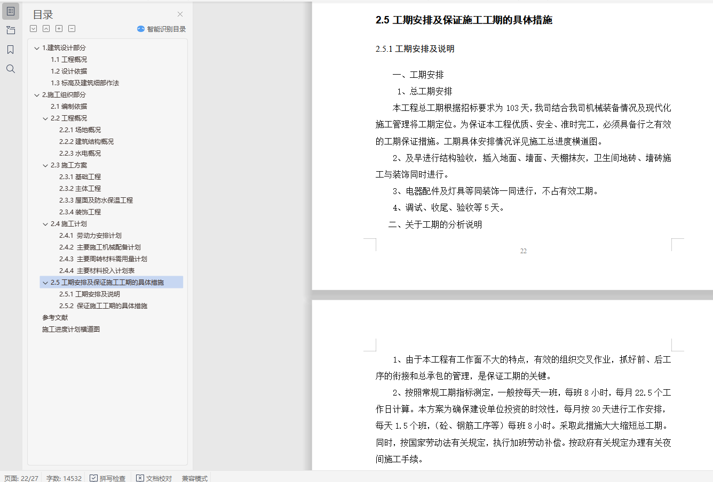
Task: Click page number 22 in the footer
Action: coord(523,251)
